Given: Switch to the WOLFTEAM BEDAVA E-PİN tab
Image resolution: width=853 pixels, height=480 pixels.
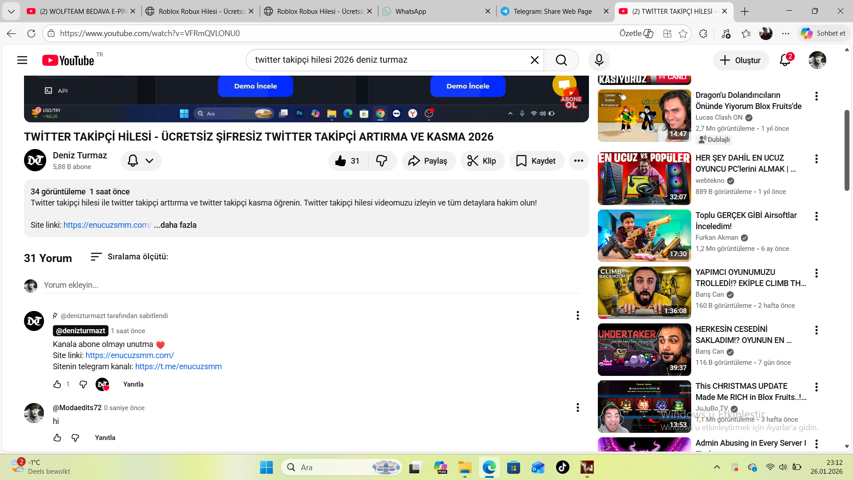Looking at the screenshot, I should click(x=81, y=12).
